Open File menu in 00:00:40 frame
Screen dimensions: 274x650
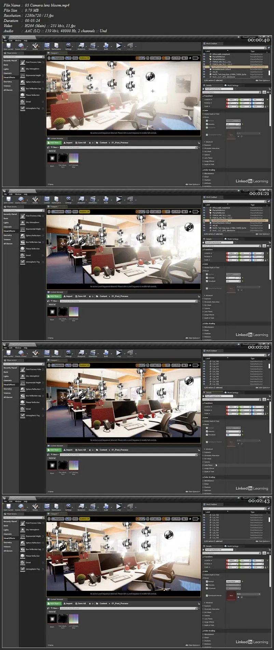tap(5, 40)
